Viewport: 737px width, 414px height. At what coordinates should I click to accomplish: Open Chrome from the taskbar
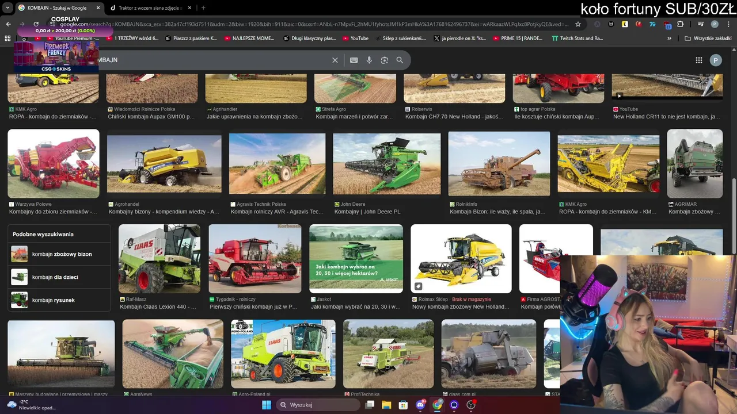(438, 405)
